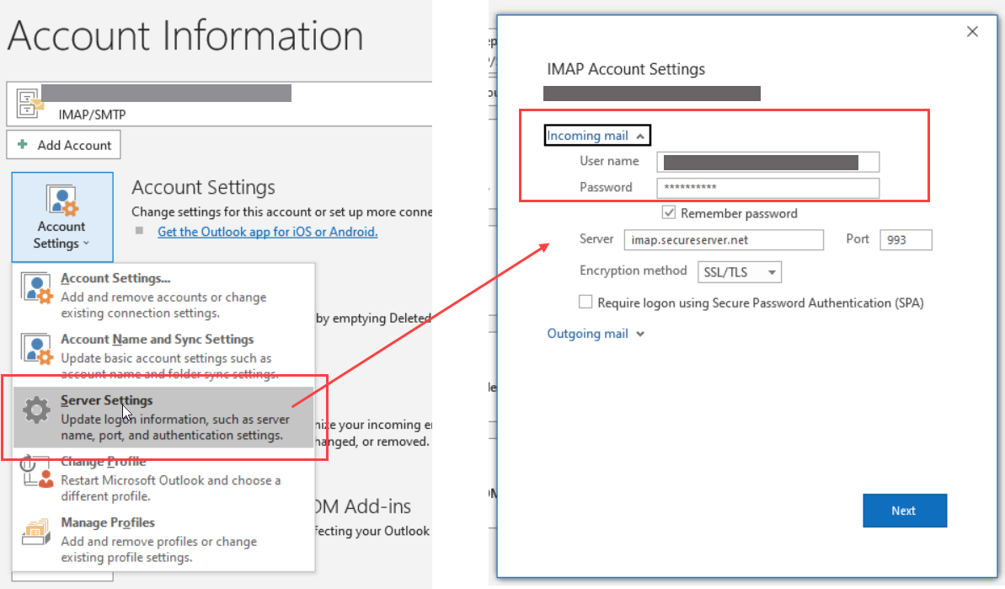The width and height of the screenshot is (1005, 589).
Task: Collapse the Incoming mail section
Action: 596,135
